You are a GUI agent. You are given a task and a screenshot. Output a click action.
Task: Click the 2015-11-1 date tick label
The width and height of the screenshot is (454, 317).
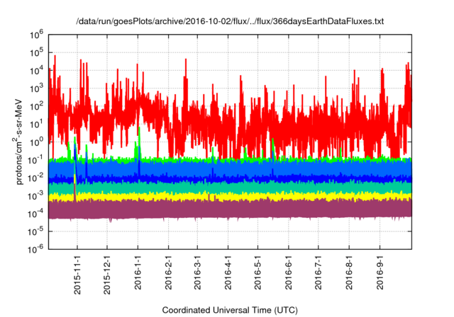click(77, 275)
